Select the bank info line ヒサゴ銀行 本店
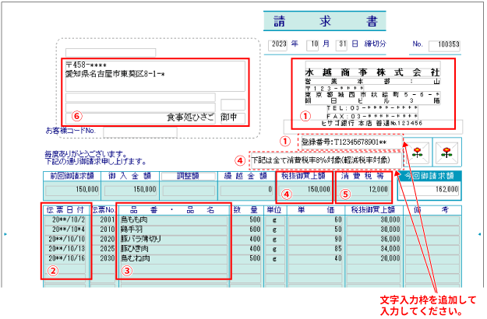Screen dimensions: 487x319 point(372,122)
